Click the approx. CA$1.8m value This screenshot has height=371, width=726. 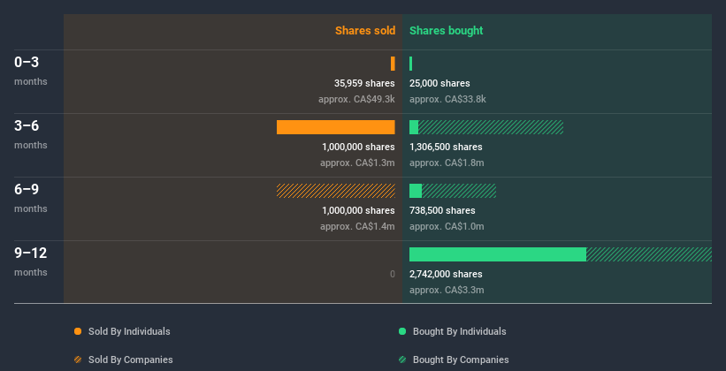pos(447,163)
